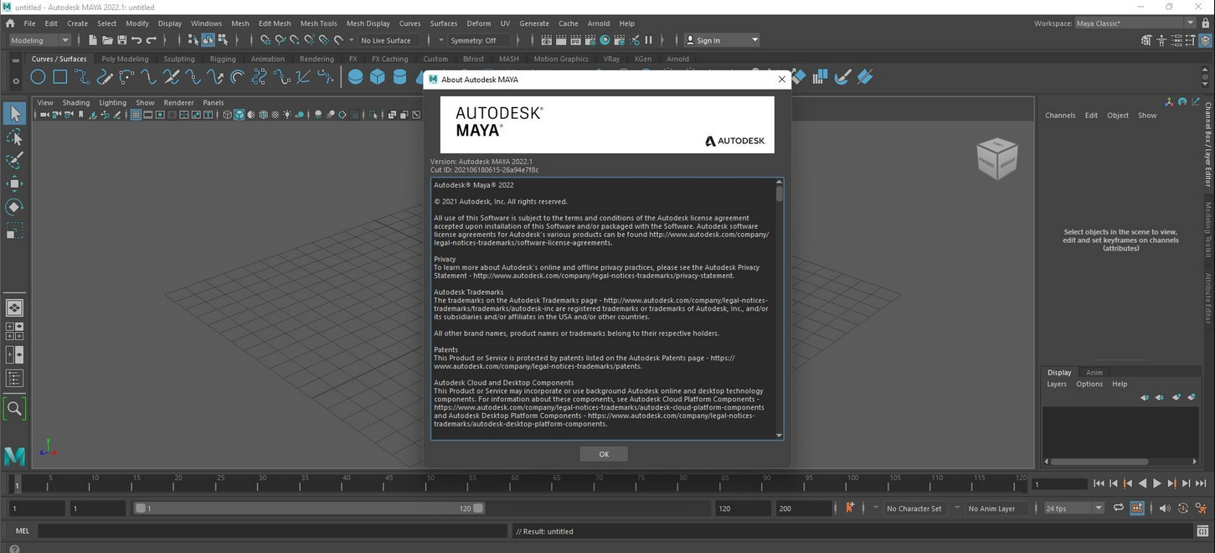The height and width of the screenshot is (553, 1215).
Task: Close the About Autodesk MAYA dialog
Action: click(782, 80)
